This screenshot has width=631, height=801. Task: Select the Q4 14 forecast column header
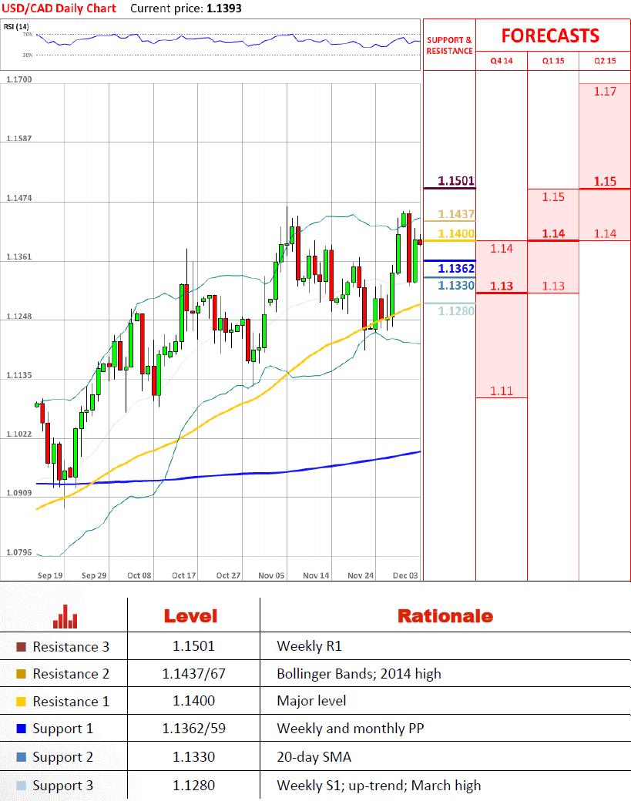502,61
